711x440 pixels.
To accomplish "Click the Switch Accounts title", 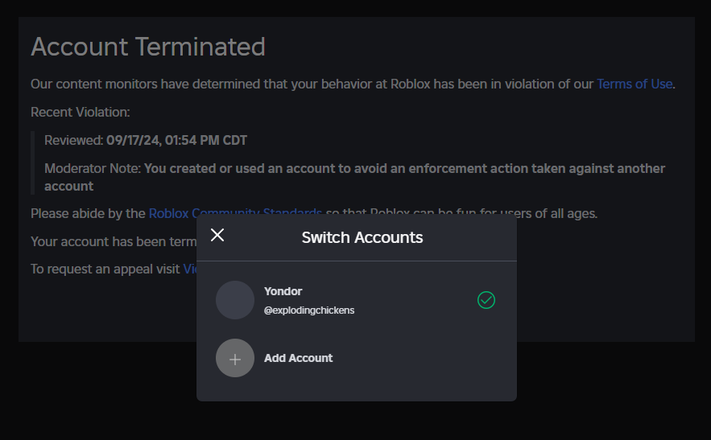I will coord(362,237).
